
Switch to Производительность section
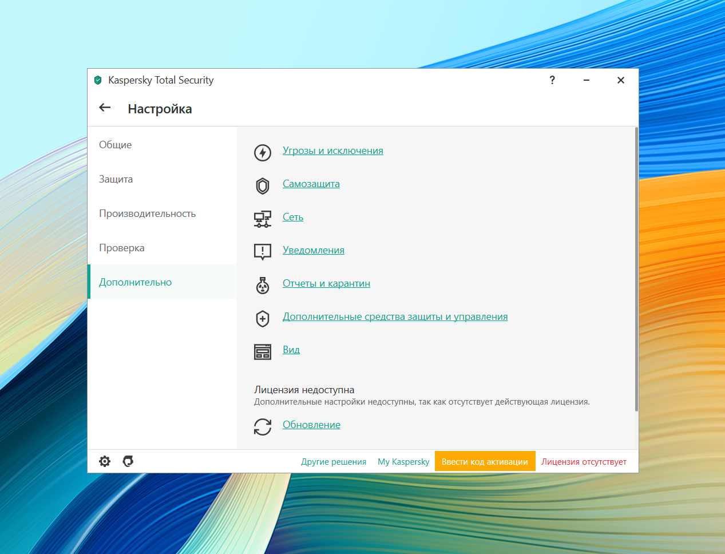pyautogui.click(x=162, y=213)
